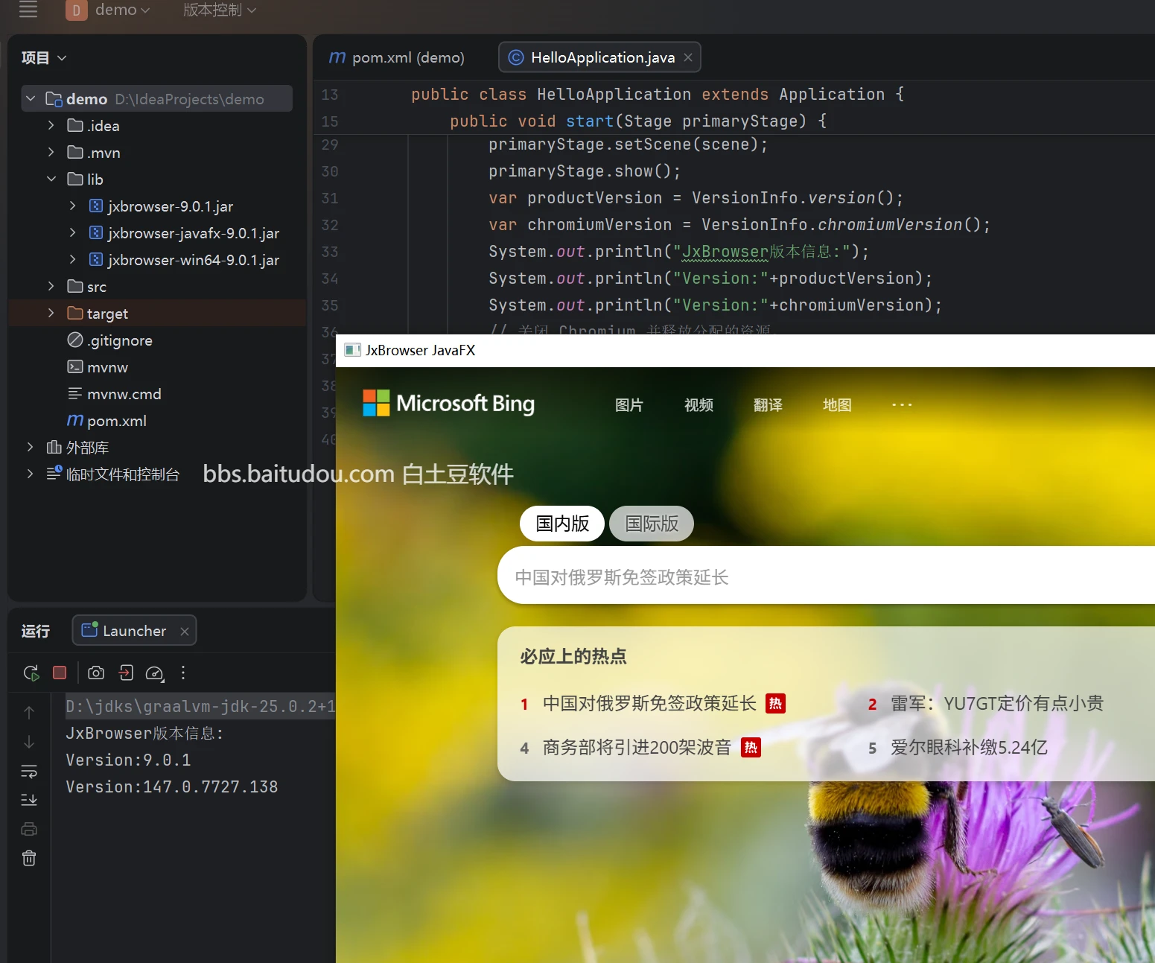Expand jxbrowser-win64-9.0.1.jar archive
This screenshot has width=1155, height=963.
point(72,259)
